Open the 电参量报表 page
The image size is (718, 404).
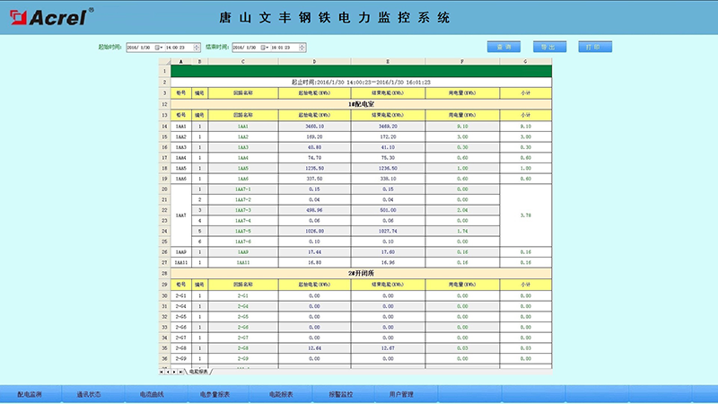click(x=215, y=393)
